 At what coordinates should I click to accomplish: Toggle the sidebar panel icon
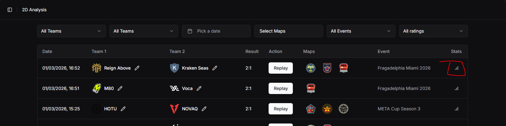point(10,10)
